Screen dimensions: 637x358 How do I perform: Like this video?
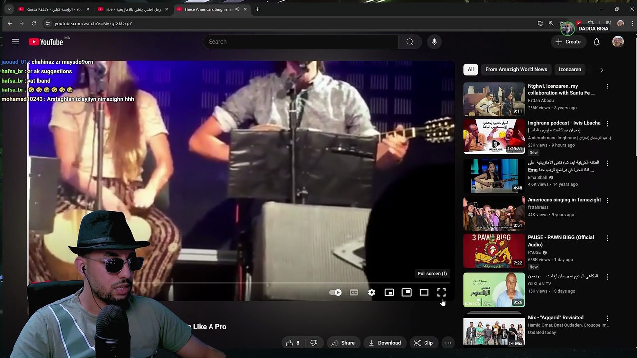click(x=293, y=343)
